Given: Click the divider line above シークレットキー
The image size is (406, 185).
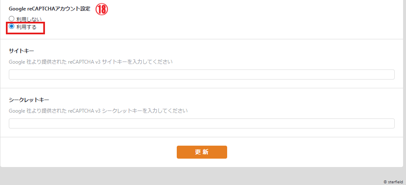Looking at the screenshot, I should (x=202, y=88).
